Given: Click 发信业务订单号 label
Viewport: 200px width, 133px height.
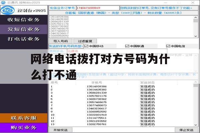Looking at the screenshot, I should (62, 8).
